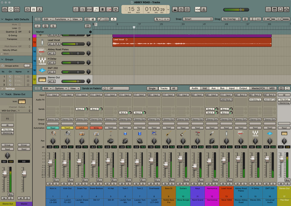Switch mixer filter to the Aux tab

[x=213, y=88]
